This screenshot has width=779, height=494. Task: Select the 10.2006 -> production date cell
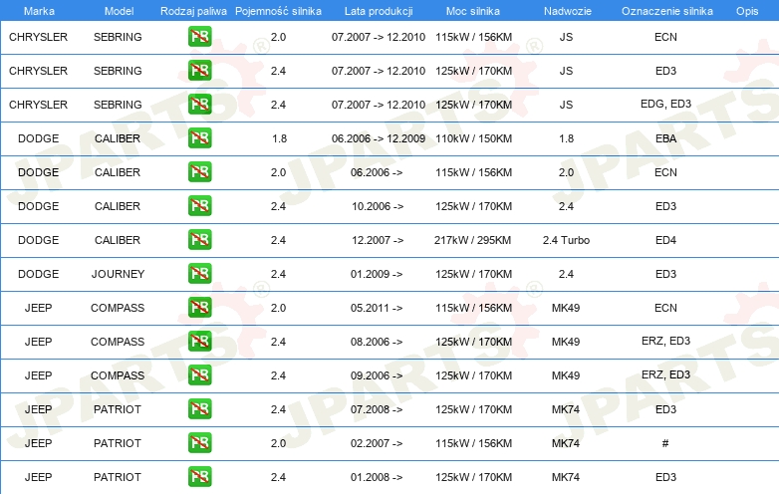(378, 206)
